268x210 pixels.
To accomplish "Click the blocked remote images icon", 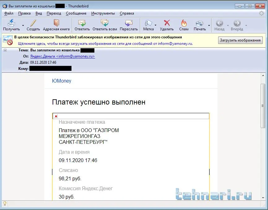I will [x=8, y=40].
